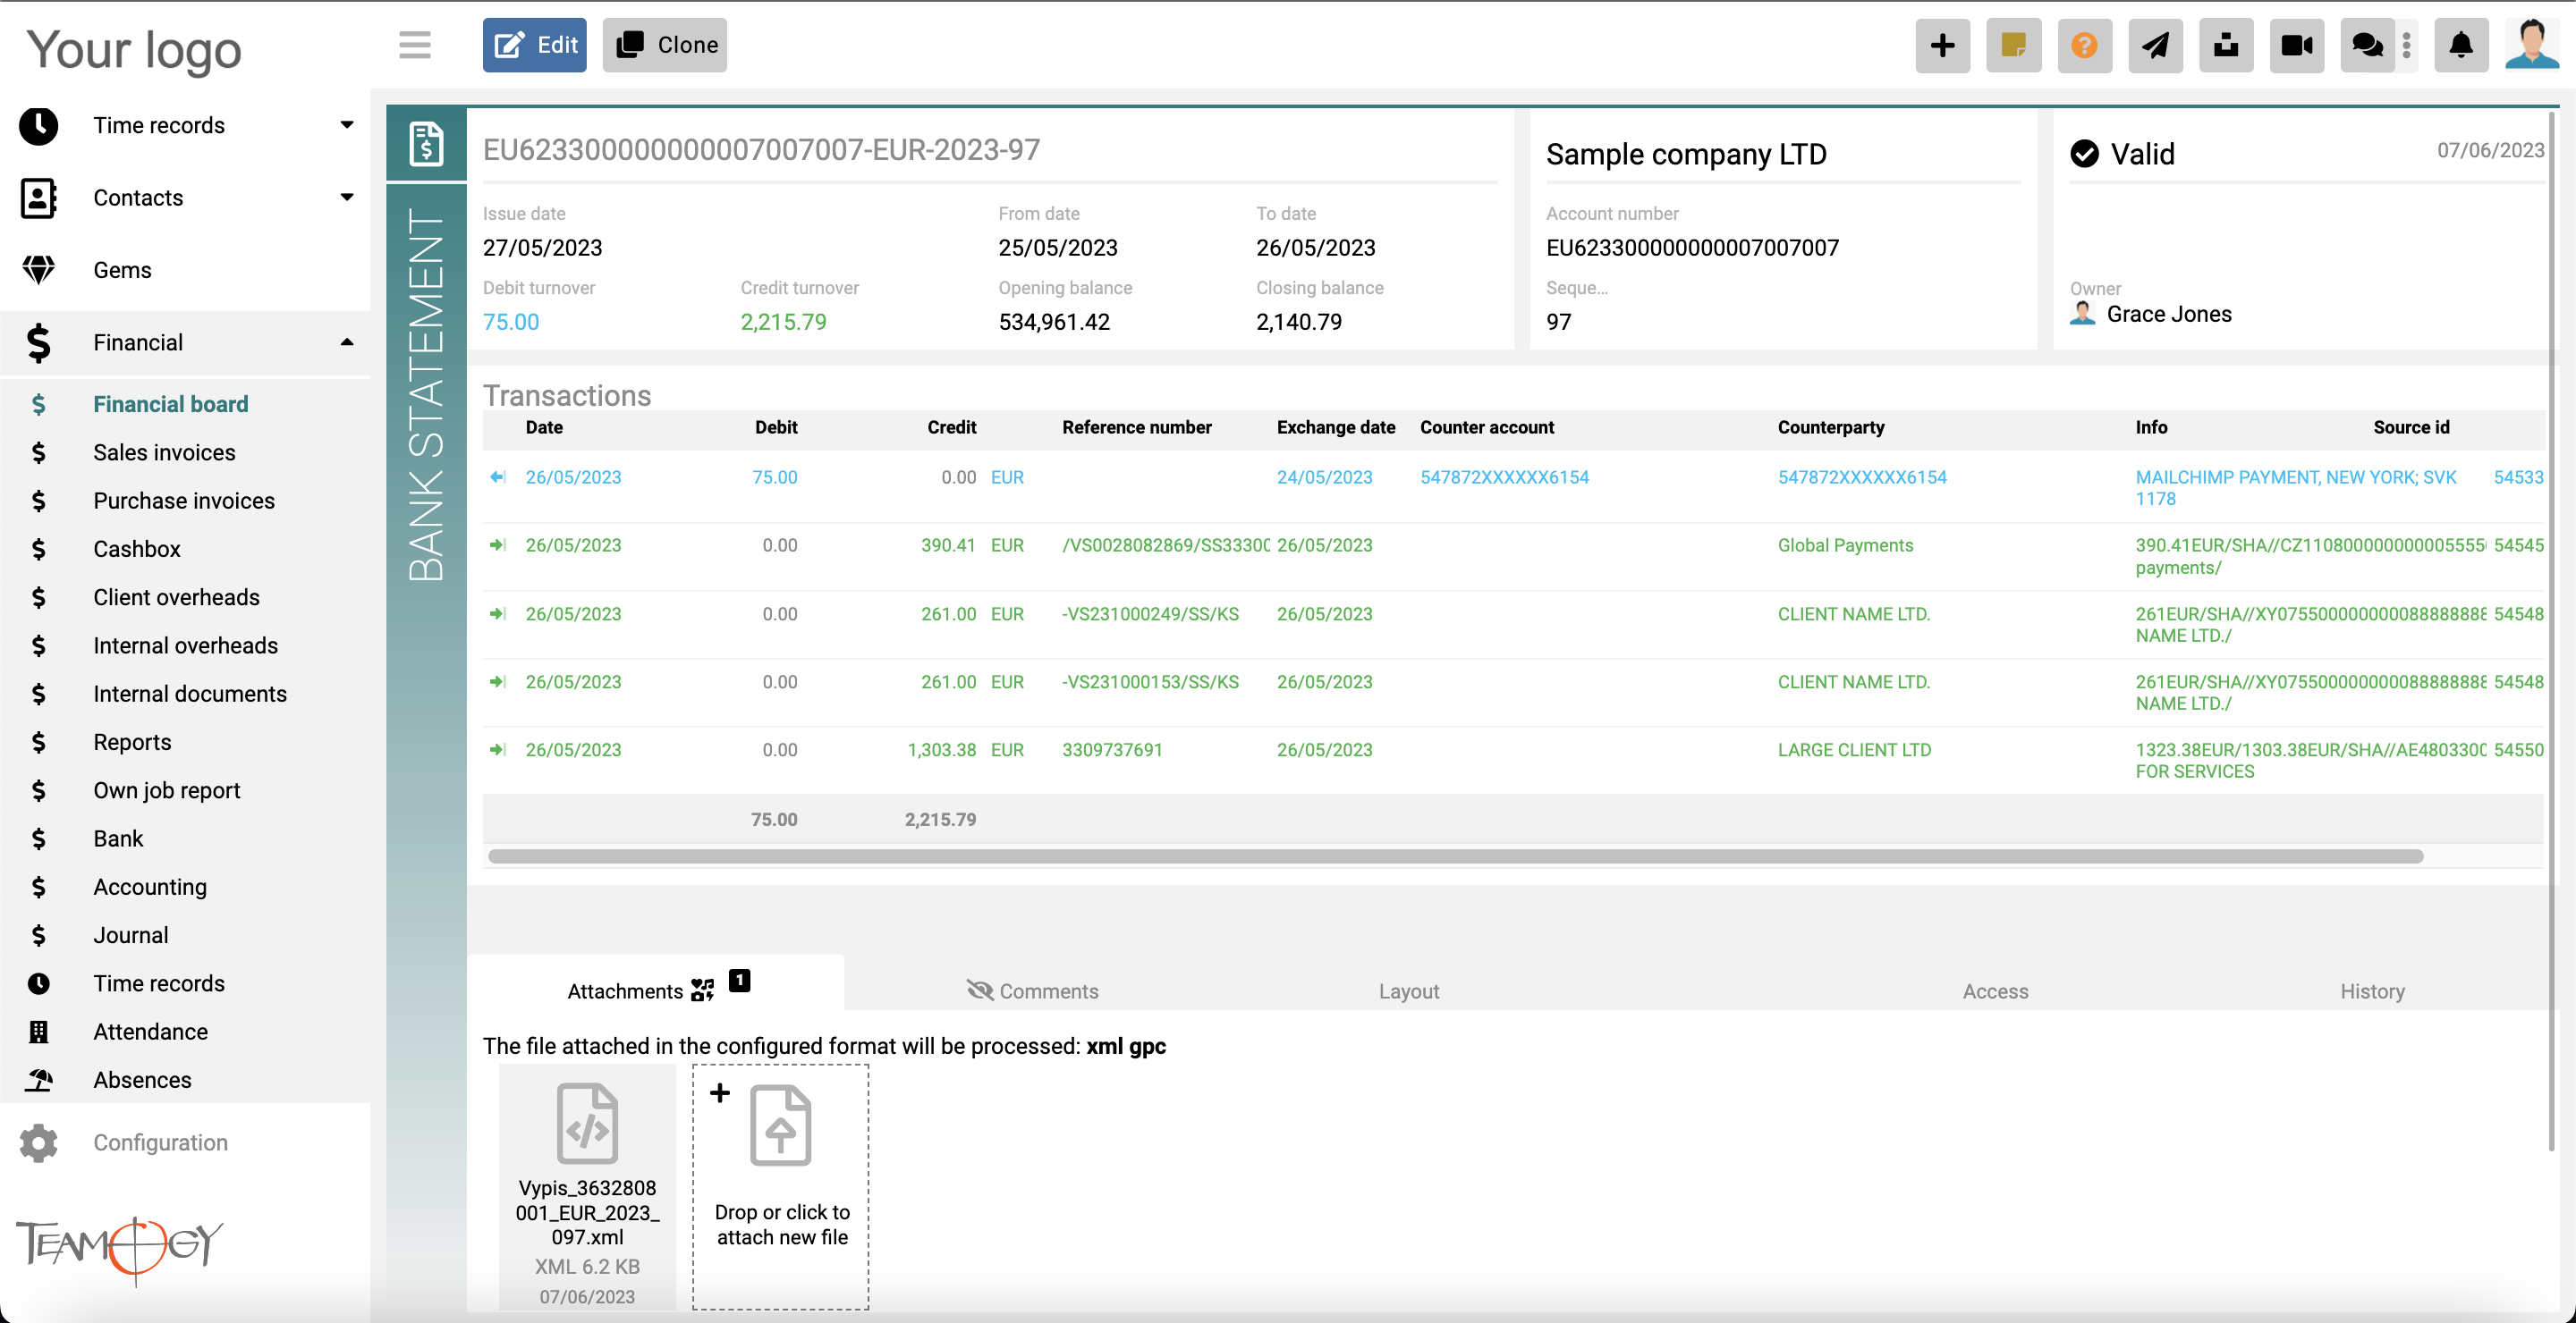Click the Counterparty column header

click(1831, 426)
